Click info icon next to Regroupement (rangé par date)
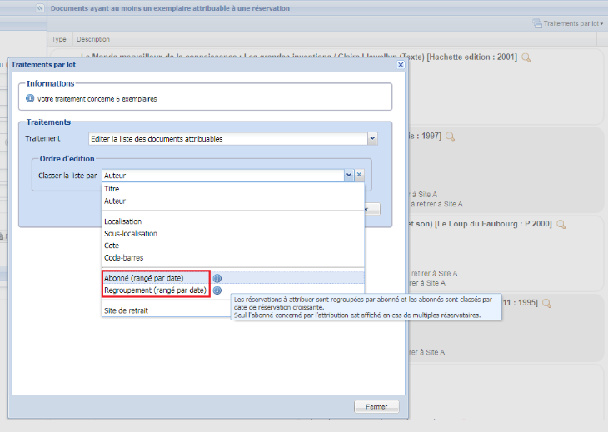 point(217,290)
